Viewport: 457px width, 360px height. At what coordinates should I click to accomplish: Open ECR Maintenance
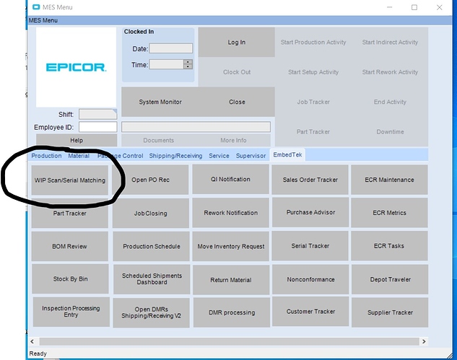point(389,180)
